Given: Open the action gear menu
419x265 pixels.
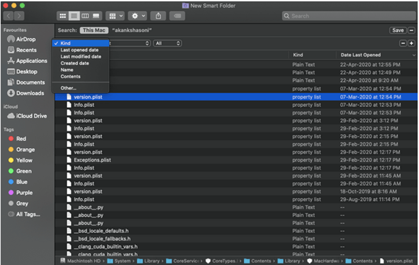Looking at the screenshot, I should tap(138, 16).
